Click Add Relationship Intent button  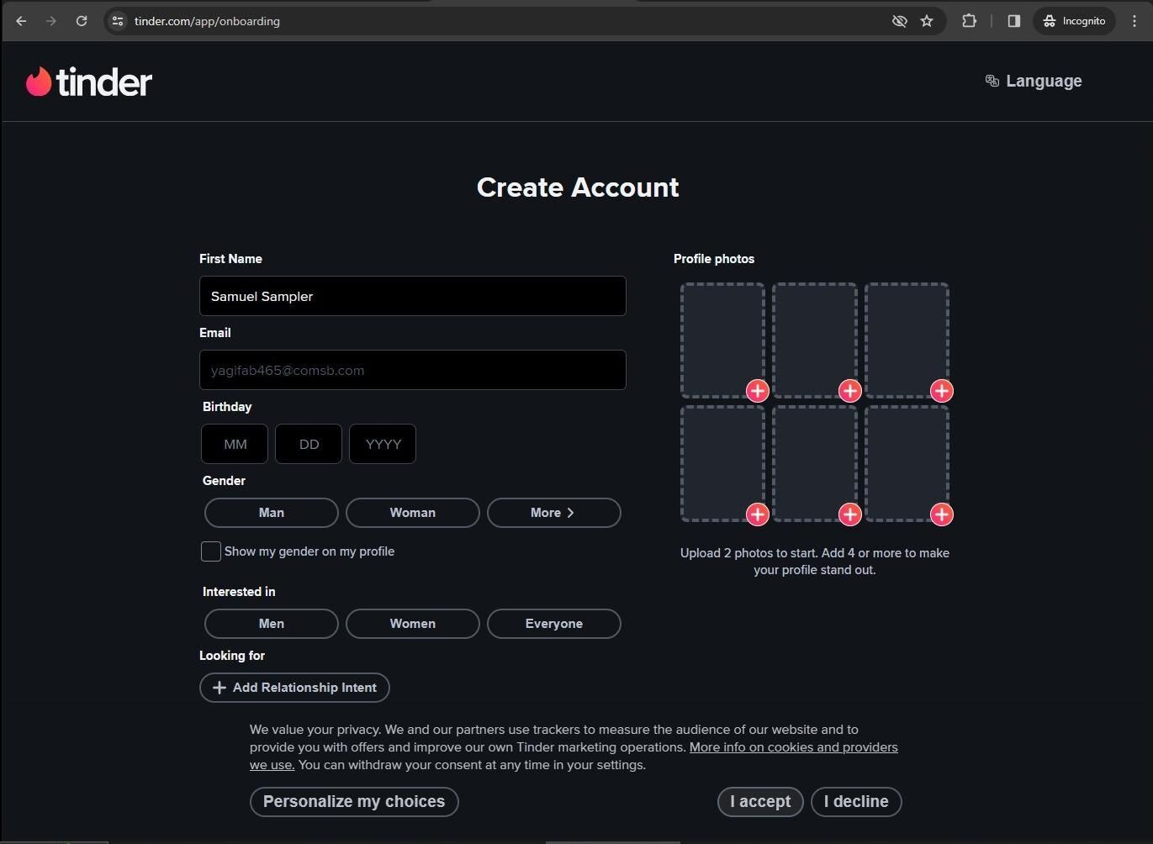pyautogui.click(x=294, y=688)
